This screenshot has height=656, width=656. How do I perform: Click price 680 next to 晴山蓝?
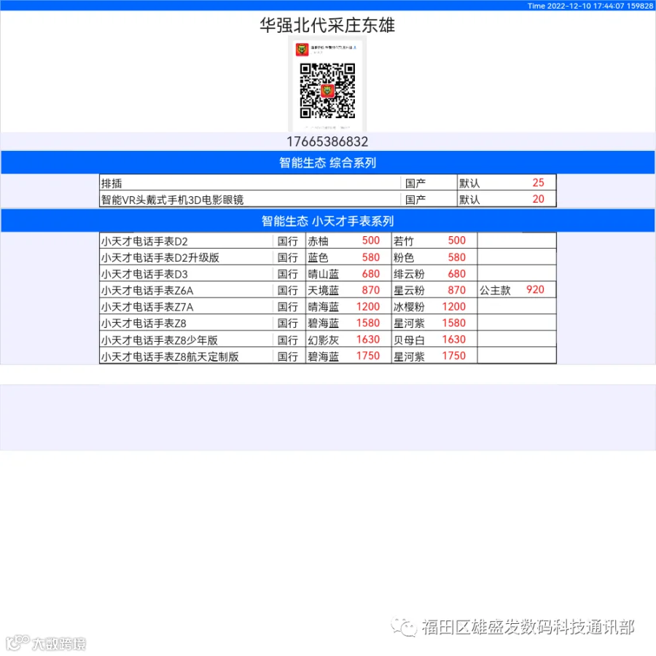371,273
